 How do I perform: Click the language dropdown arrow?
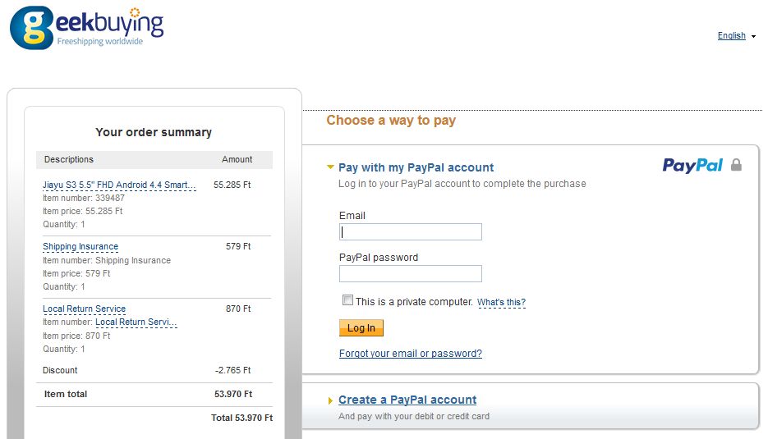[x=753, y=36]
